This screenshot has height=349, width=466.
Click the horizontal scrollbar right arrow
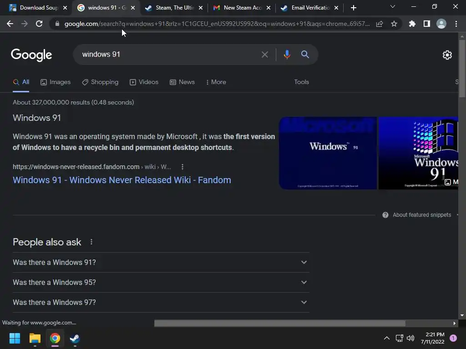coord(455,323)
